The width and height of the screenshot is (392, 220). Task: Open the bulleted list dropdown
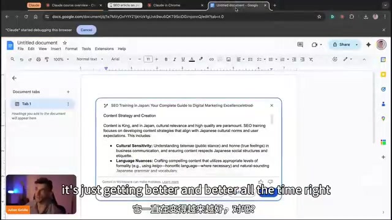(x=273, y=59)
